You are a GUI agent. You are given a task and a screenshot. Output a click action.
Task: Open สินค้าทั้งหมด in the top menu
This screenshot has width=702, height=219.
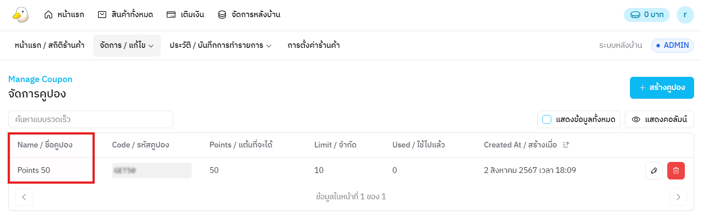(x=125, y=15)
